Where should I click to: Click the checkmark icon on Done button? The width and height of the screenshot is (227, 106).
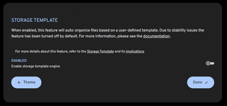pos(206,82)
